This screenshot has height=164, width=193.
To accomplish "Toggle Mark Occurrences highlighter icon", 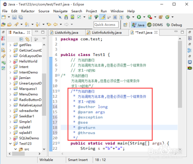I will click(103, 17).
